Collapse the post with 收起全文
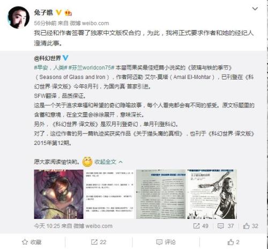The image size is (268, 249). click(108, 162)
